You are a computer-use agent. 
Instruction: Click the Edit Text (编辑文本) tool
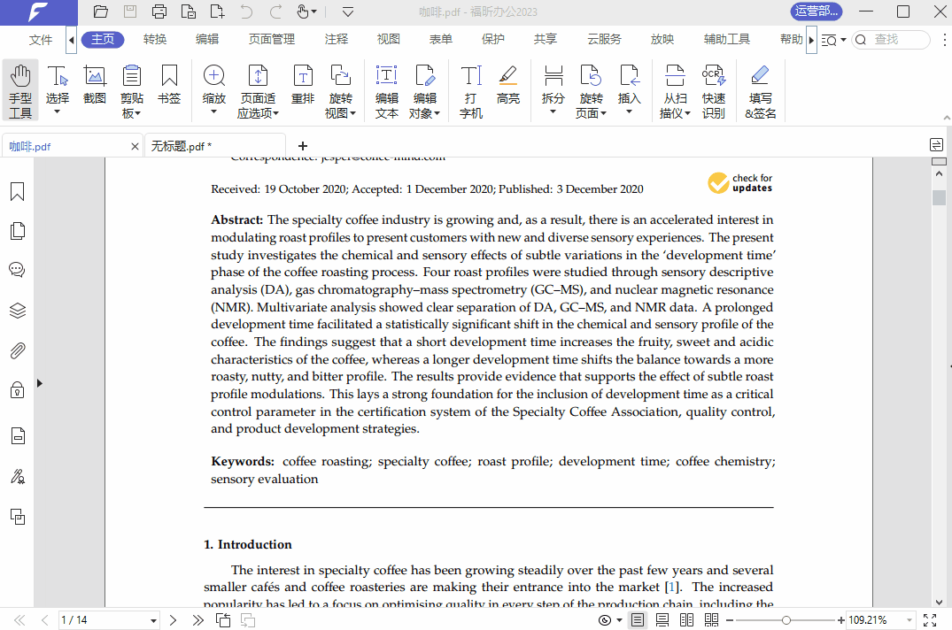386,90
